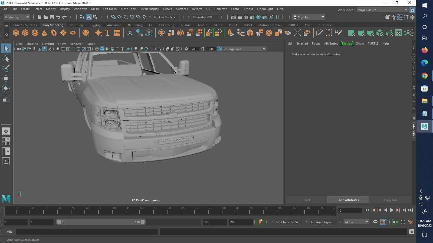
Task: Select the arrow Select tool
Action: (x=6, y=49)
